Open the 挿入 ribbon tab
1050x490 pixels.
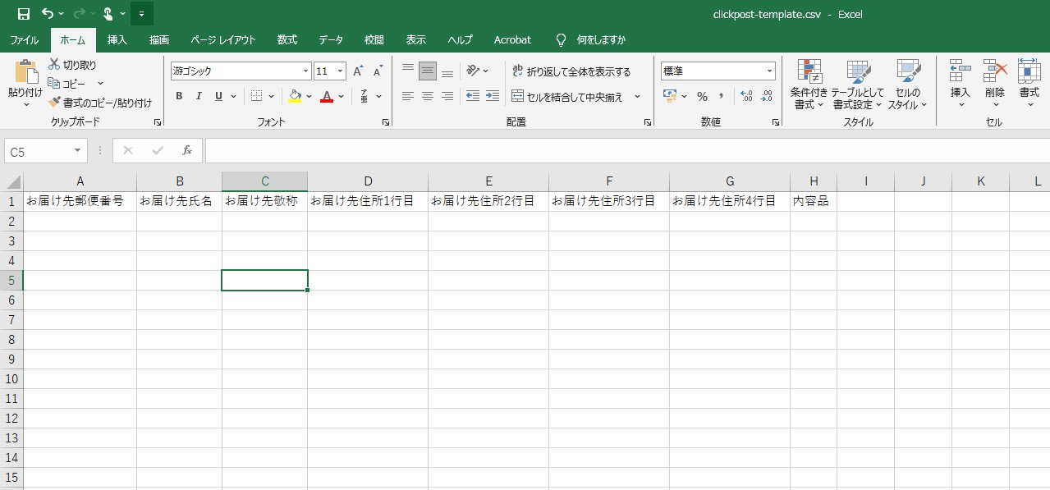pyautogui.click(x=117, y=39)
